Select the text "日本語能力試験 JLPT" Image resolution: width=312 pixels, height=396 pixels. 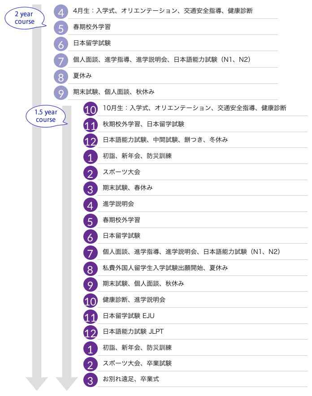pyautogui.click(x=133, y=331)
